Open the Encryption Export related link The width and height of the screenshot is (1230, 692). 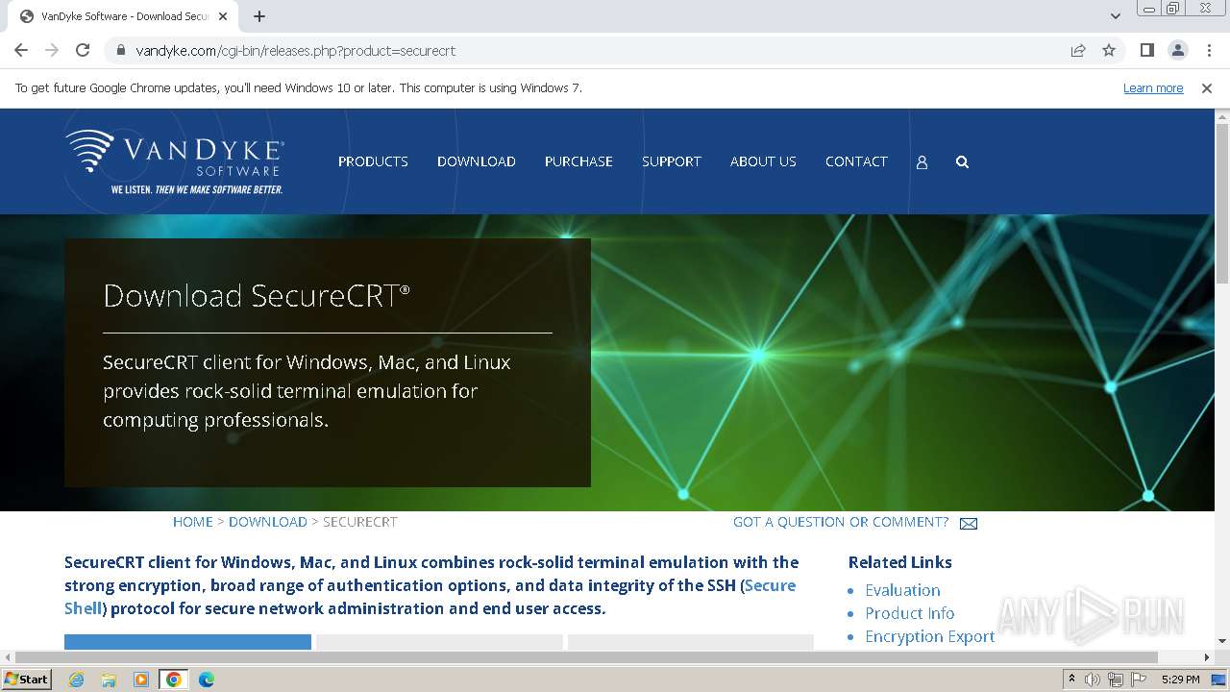tap(929, 636)
